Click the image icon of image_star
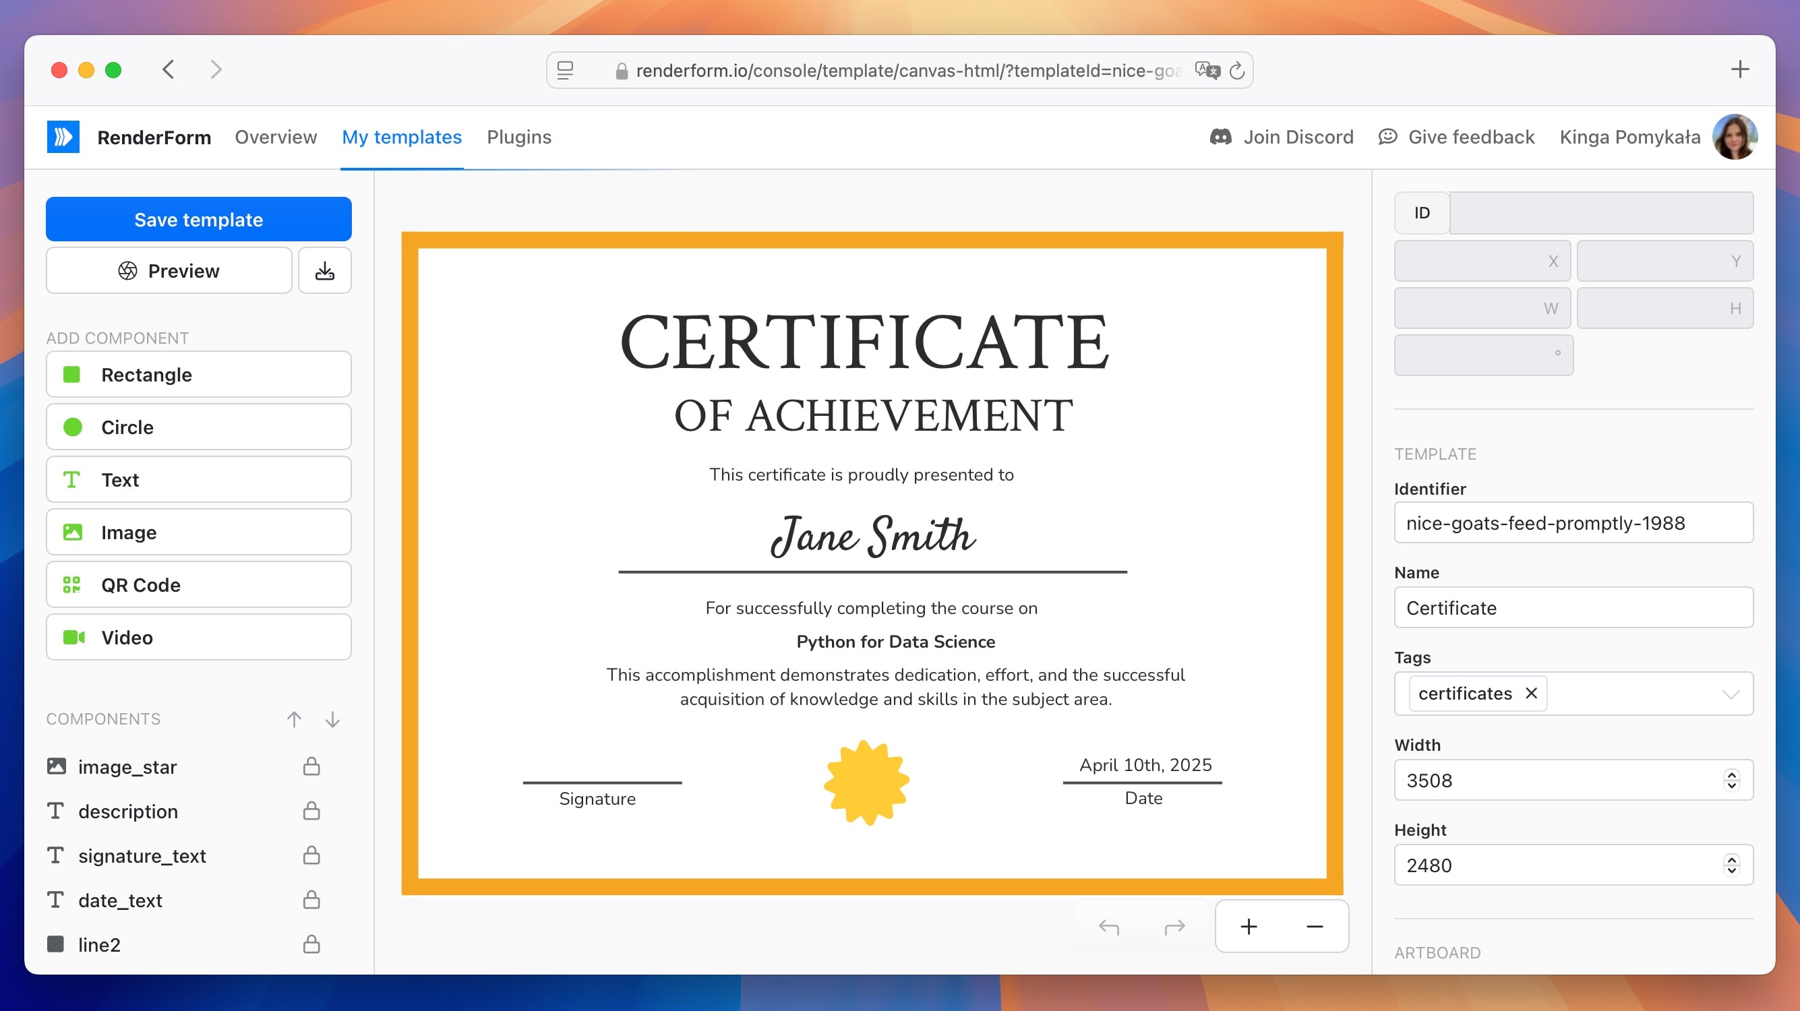 coord(57,766)
